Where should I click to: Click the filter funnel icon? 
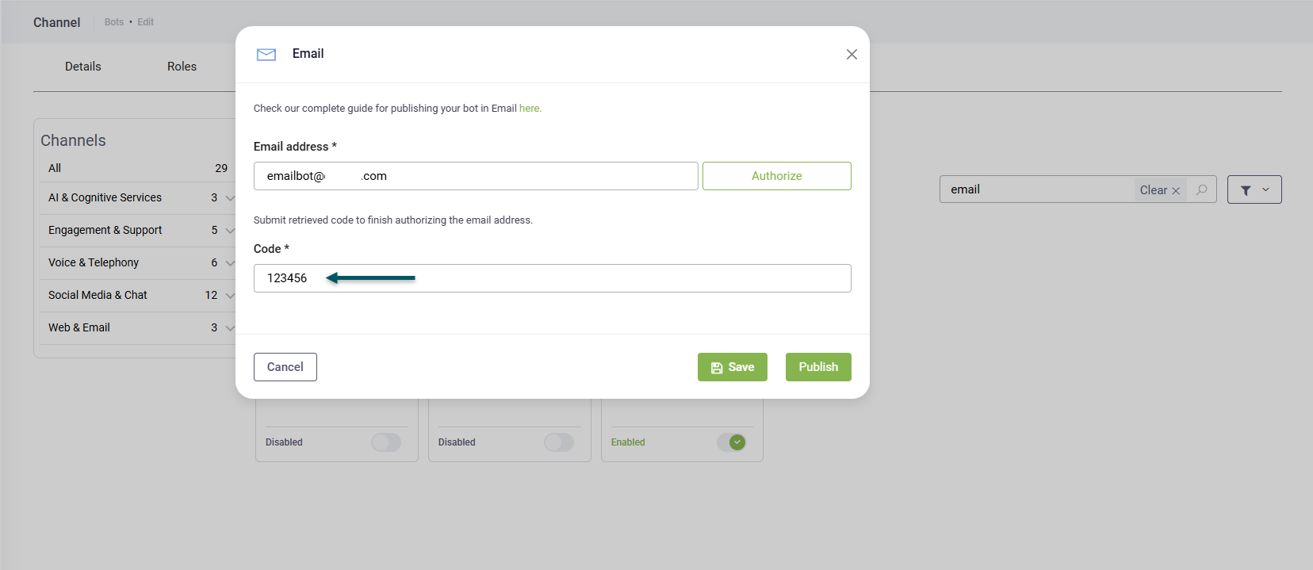point(1246,190)
